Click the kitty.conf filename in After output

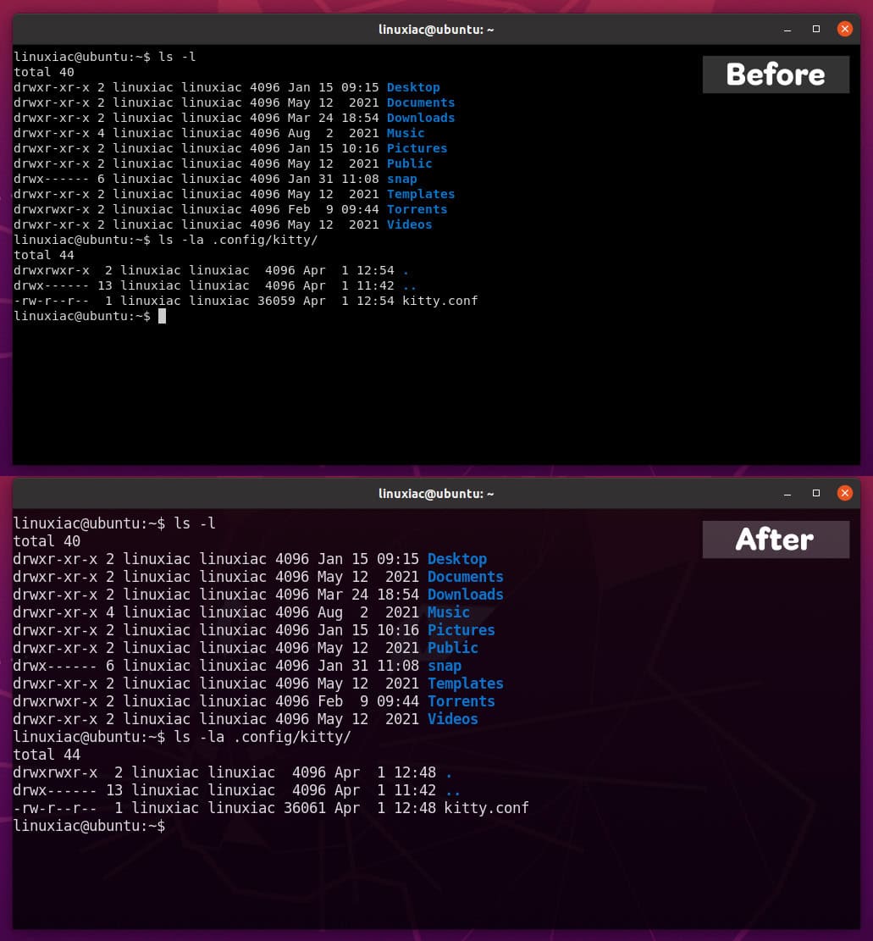tap(486, 808)
